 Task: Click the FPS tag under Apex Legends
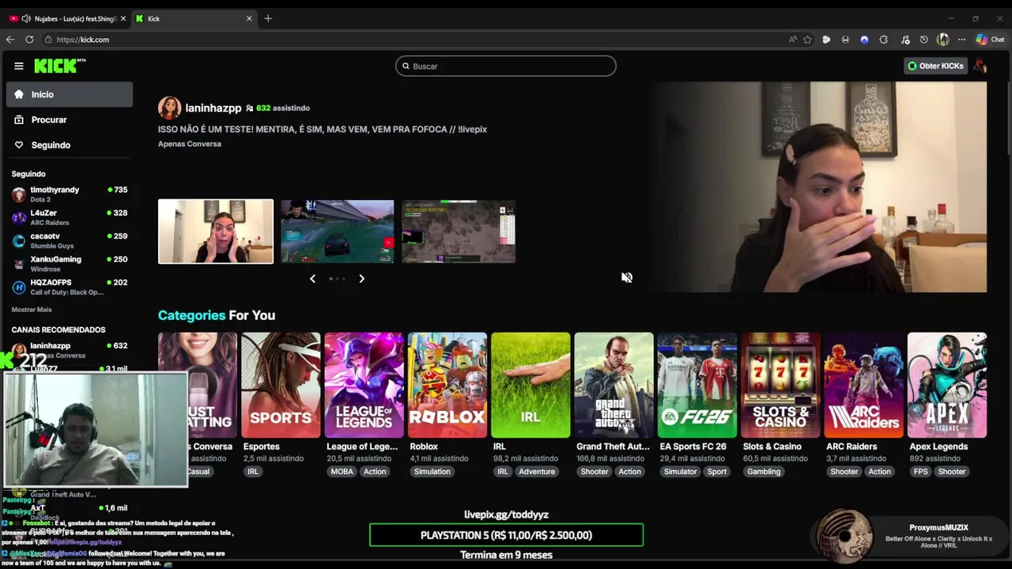[x=920, y=472]
